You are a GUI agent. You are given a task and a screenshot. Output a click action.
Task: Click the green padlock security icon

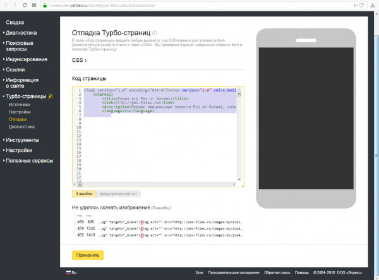(45, 5)
